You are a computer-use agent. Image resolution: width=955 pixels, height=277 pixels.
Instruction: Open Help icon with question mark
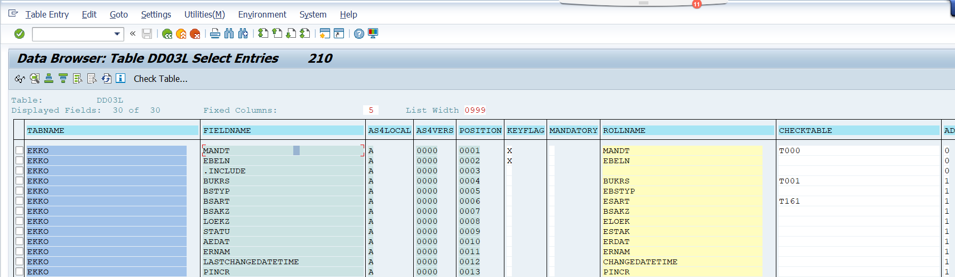pyautogui.click(x=359, y=34)
